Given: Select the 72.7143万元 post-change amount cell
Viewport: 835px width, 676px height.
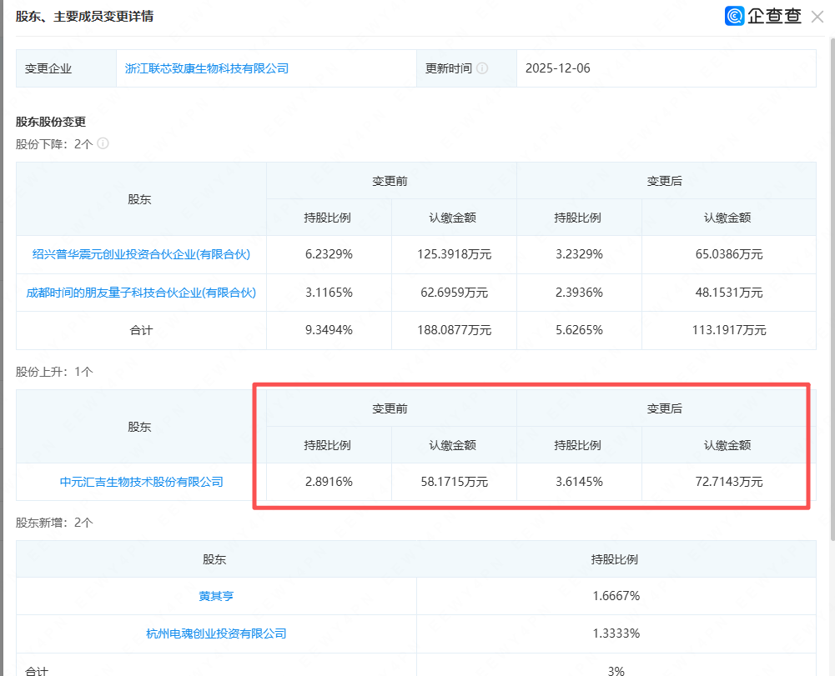Looking at the screenshot, I should 728,482.
